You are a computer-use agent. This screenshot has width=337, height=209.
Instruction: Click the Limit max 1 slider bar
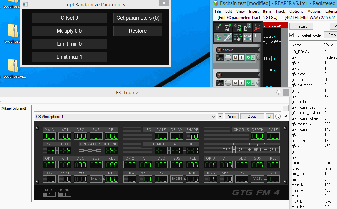(69, 57)
